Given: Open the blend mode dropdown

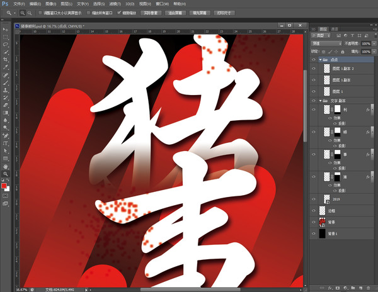Looking at the screenshot, I should [x=326, y=43].
